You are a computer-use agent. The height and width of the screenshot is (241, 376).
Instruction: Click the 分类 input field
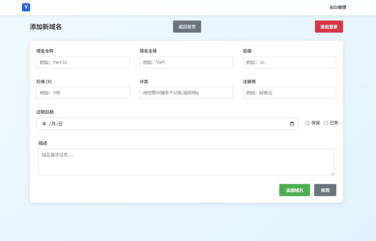(186, 92)
